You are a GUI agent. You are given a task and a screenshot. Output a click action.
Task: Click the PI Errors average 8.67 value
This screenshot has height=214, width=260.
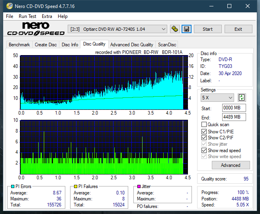pos(57,193)
